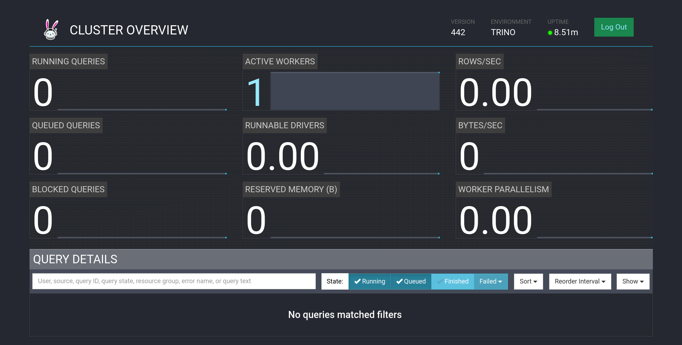Open the Failed state dropdown

(x=491, y=281)
